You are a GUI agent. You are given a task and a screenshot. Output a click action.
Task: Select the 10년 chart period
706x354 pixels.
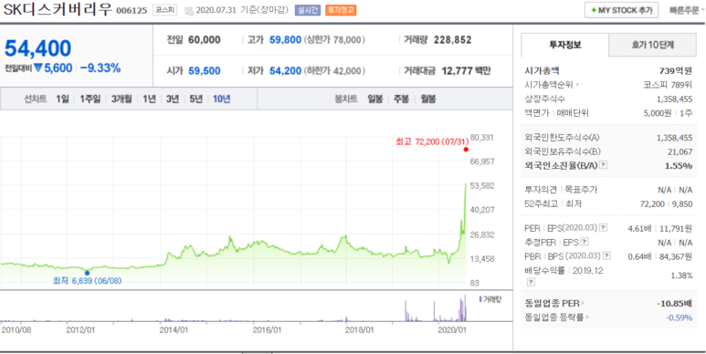click(x=222, y=99)
